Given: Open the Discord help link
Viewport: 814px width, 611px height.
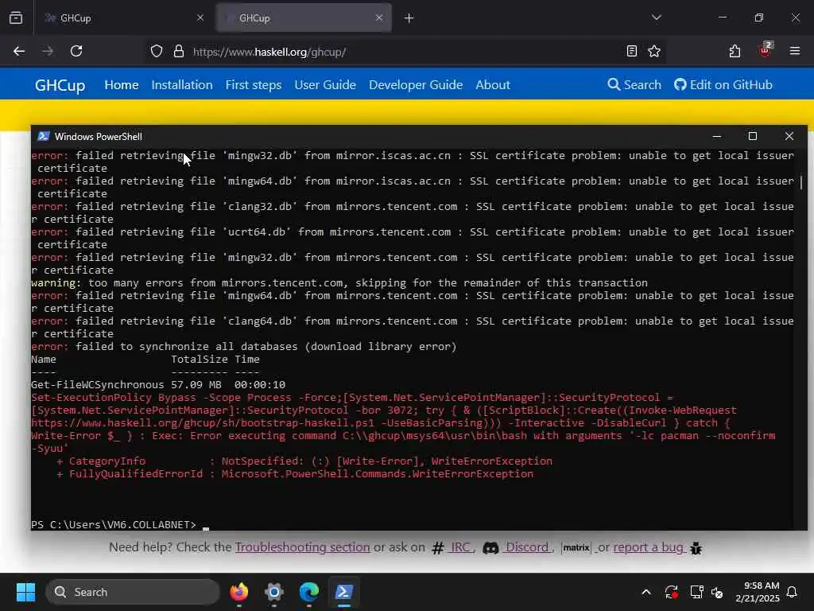Looking at the screenshot, I should click(x=517, y=547).
